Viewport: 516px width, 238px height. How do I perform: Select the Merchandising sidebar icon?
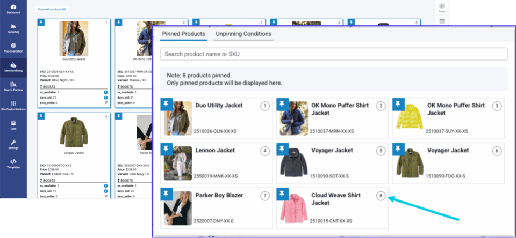coord(13,66)
